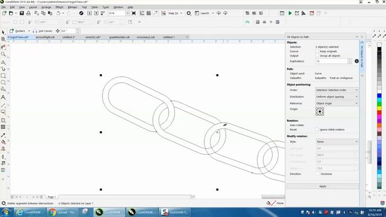Click the Apply button

click(323, 186)
